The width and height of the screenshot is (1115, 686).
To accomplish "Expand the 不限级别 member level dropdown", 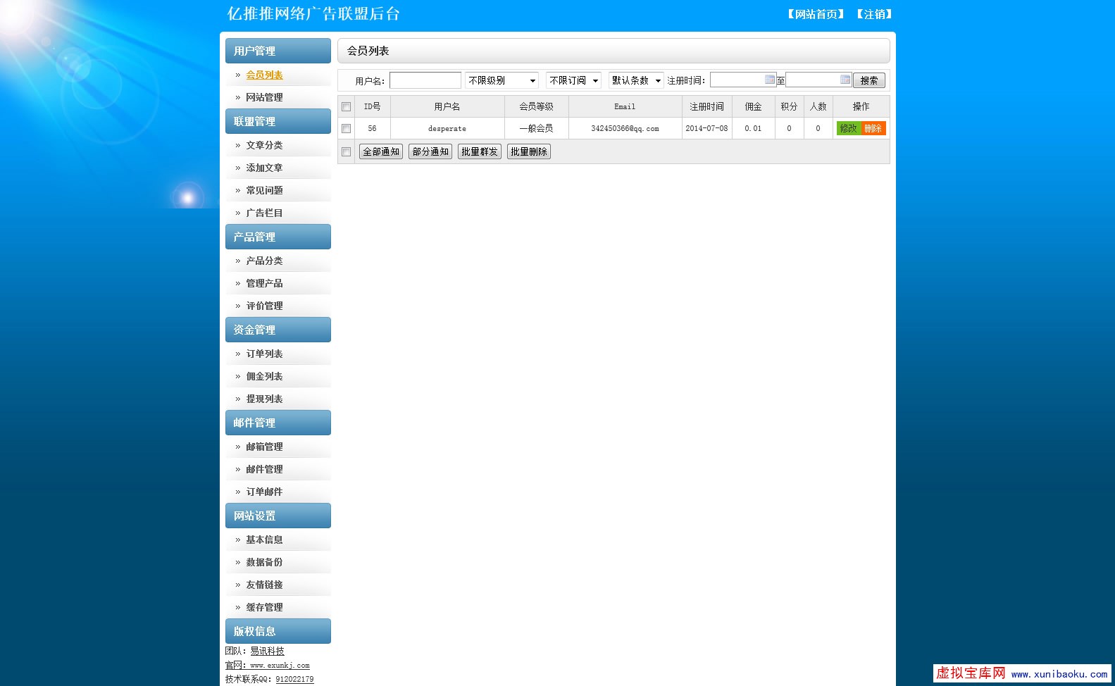I will [x=502, y=80].
